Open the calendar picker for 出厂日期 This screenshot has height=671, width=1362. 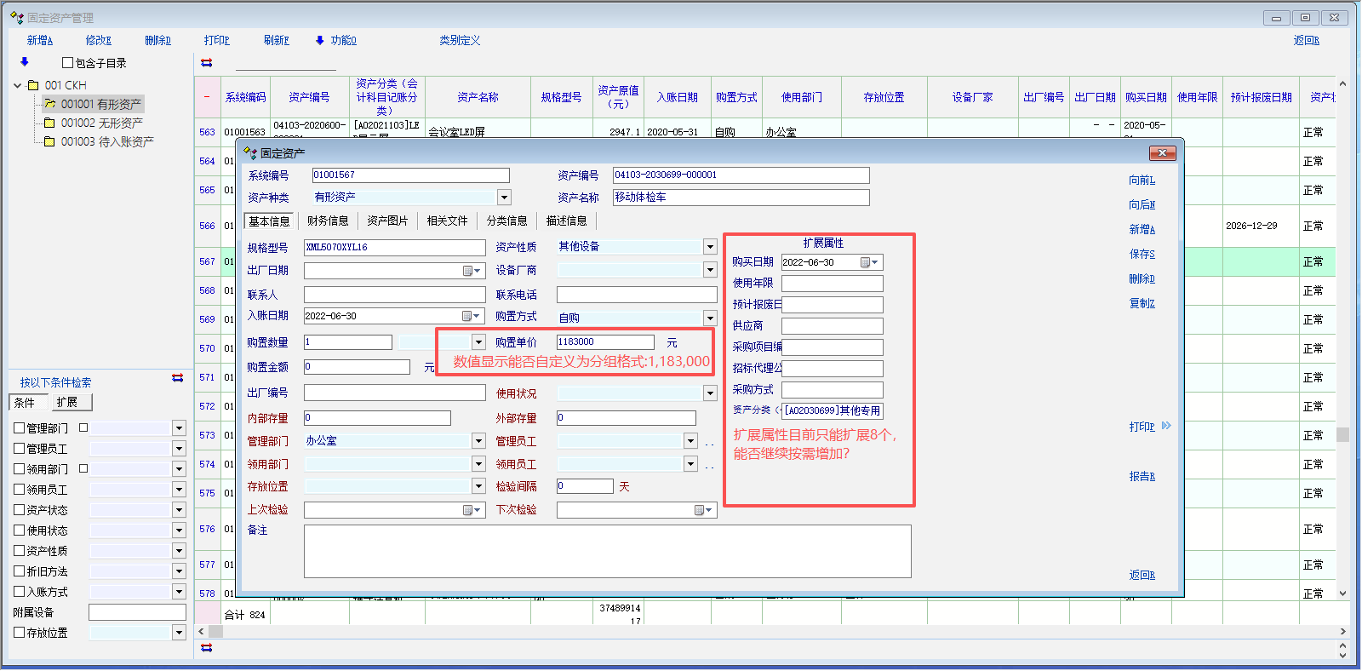pyautogui.click(x=472, y=271)
